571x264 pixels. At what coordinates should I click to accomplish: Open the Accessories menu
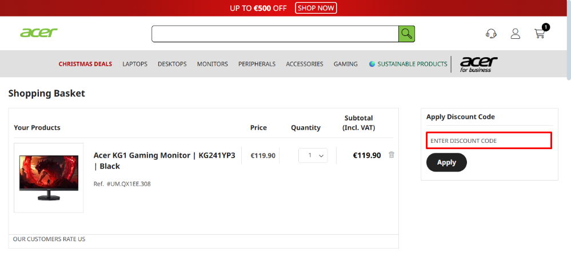[x=305, y=64]
